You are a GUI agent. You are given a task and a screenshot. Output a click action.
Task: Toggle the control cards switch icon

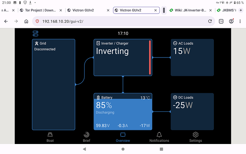tap(35, 34)
